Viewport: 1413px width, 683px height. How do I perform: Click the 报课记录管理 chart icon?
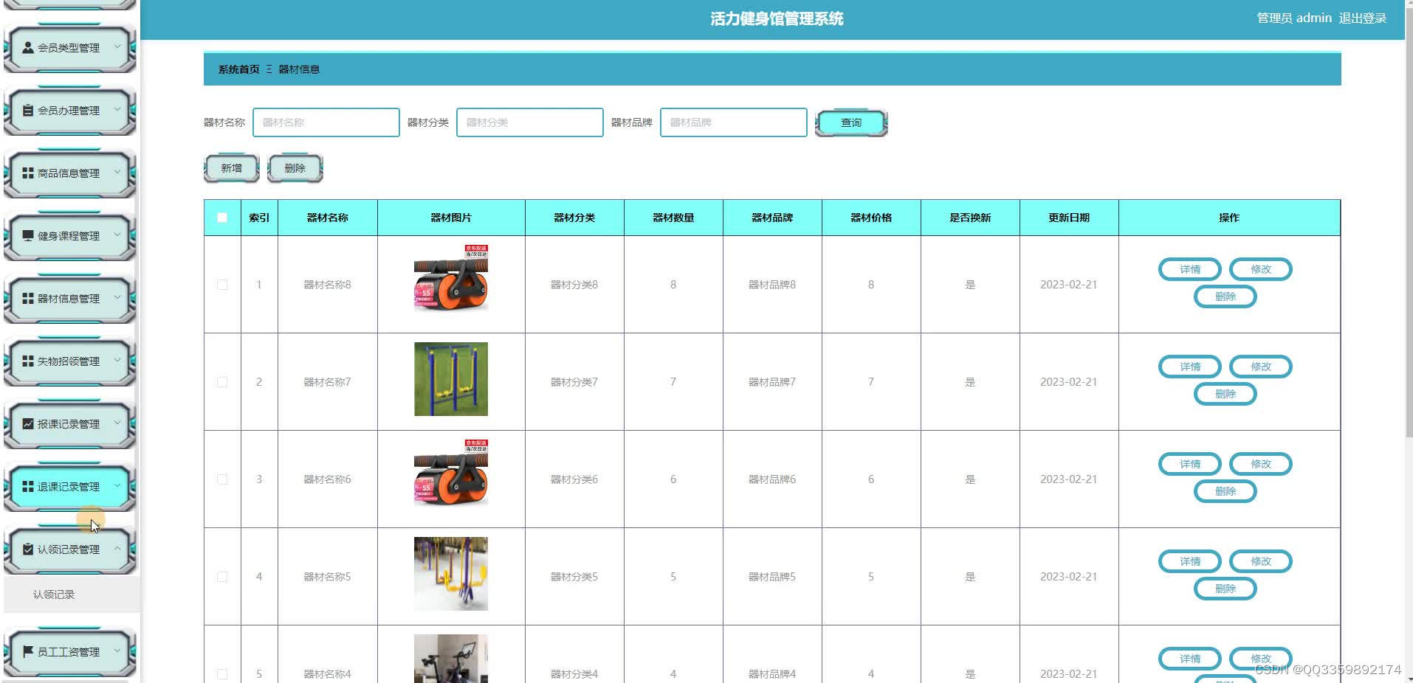(x=28, y=424)
